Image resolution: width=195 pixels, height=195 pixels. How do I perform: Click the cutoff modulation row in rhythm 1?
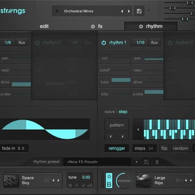pos(115,70)
